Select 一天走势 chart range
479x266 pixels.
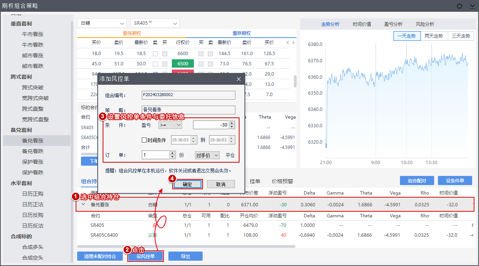click(407, 36)
